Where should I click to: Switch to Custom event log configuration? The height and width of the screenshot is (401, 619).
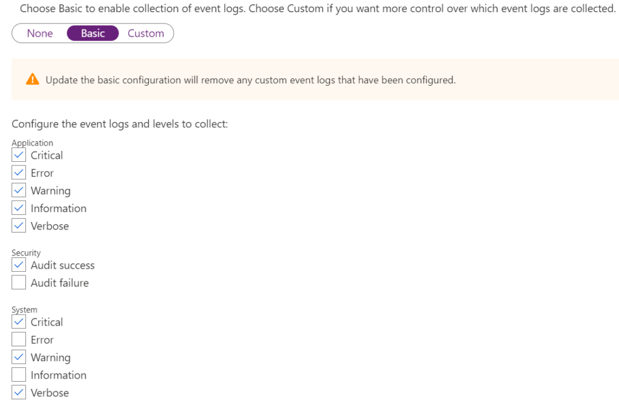(146, 33)
